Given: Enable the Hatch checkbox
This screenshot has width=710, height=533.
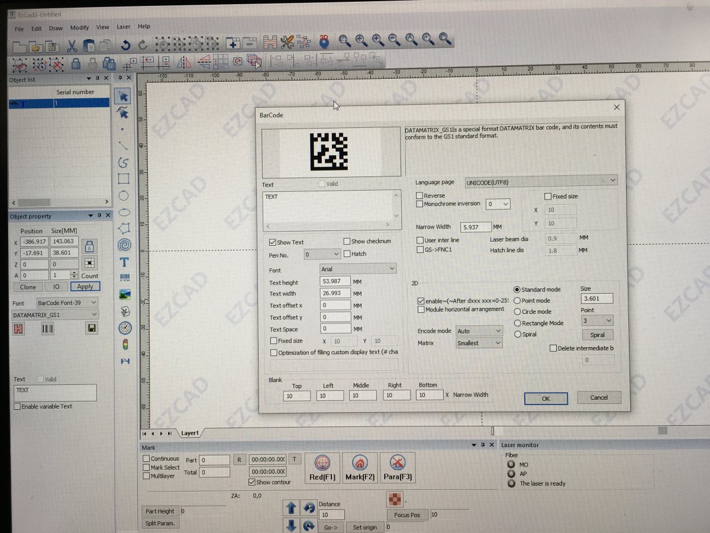Looking at the screenshot, I should 347,254.
